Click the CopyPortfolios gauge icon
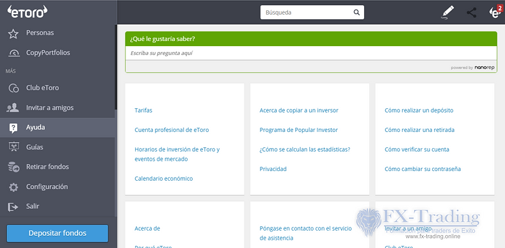Image resolution: width=505 pixels, height=248 pixels. coord(13,53)
